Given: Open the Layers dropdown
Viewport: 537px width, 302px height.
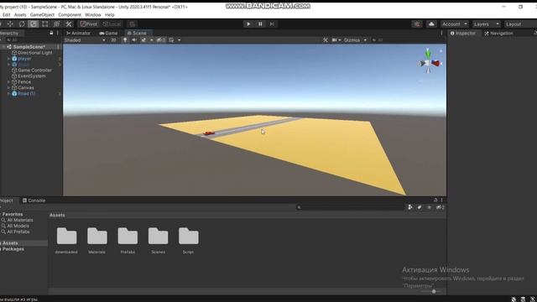Looking at the screenshot, I should coord(487,24).
